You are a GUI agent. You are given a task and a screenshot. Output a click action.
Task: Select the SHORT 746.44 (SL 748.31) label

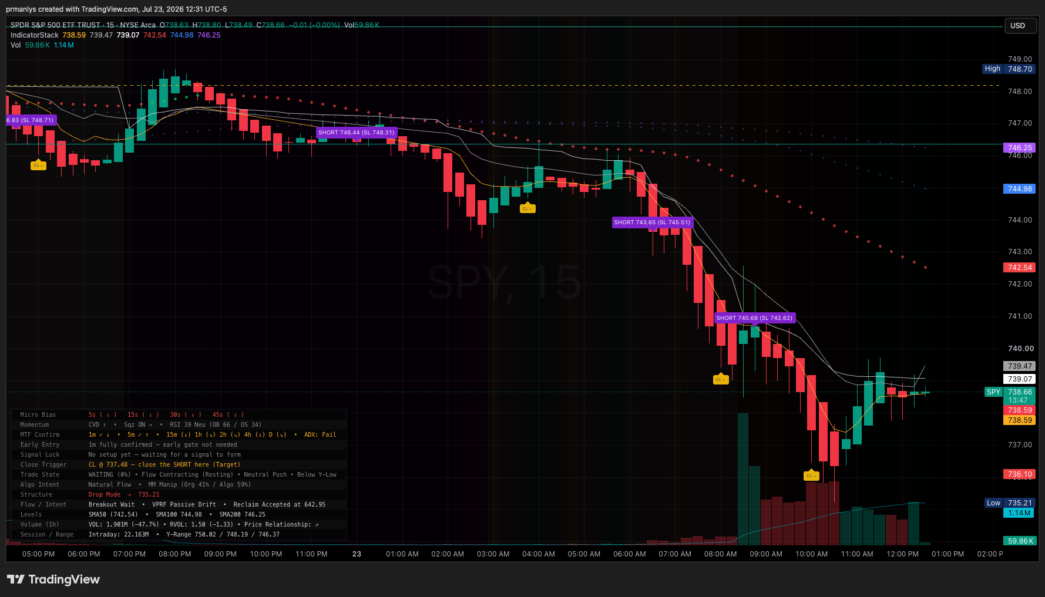(357, 133)
